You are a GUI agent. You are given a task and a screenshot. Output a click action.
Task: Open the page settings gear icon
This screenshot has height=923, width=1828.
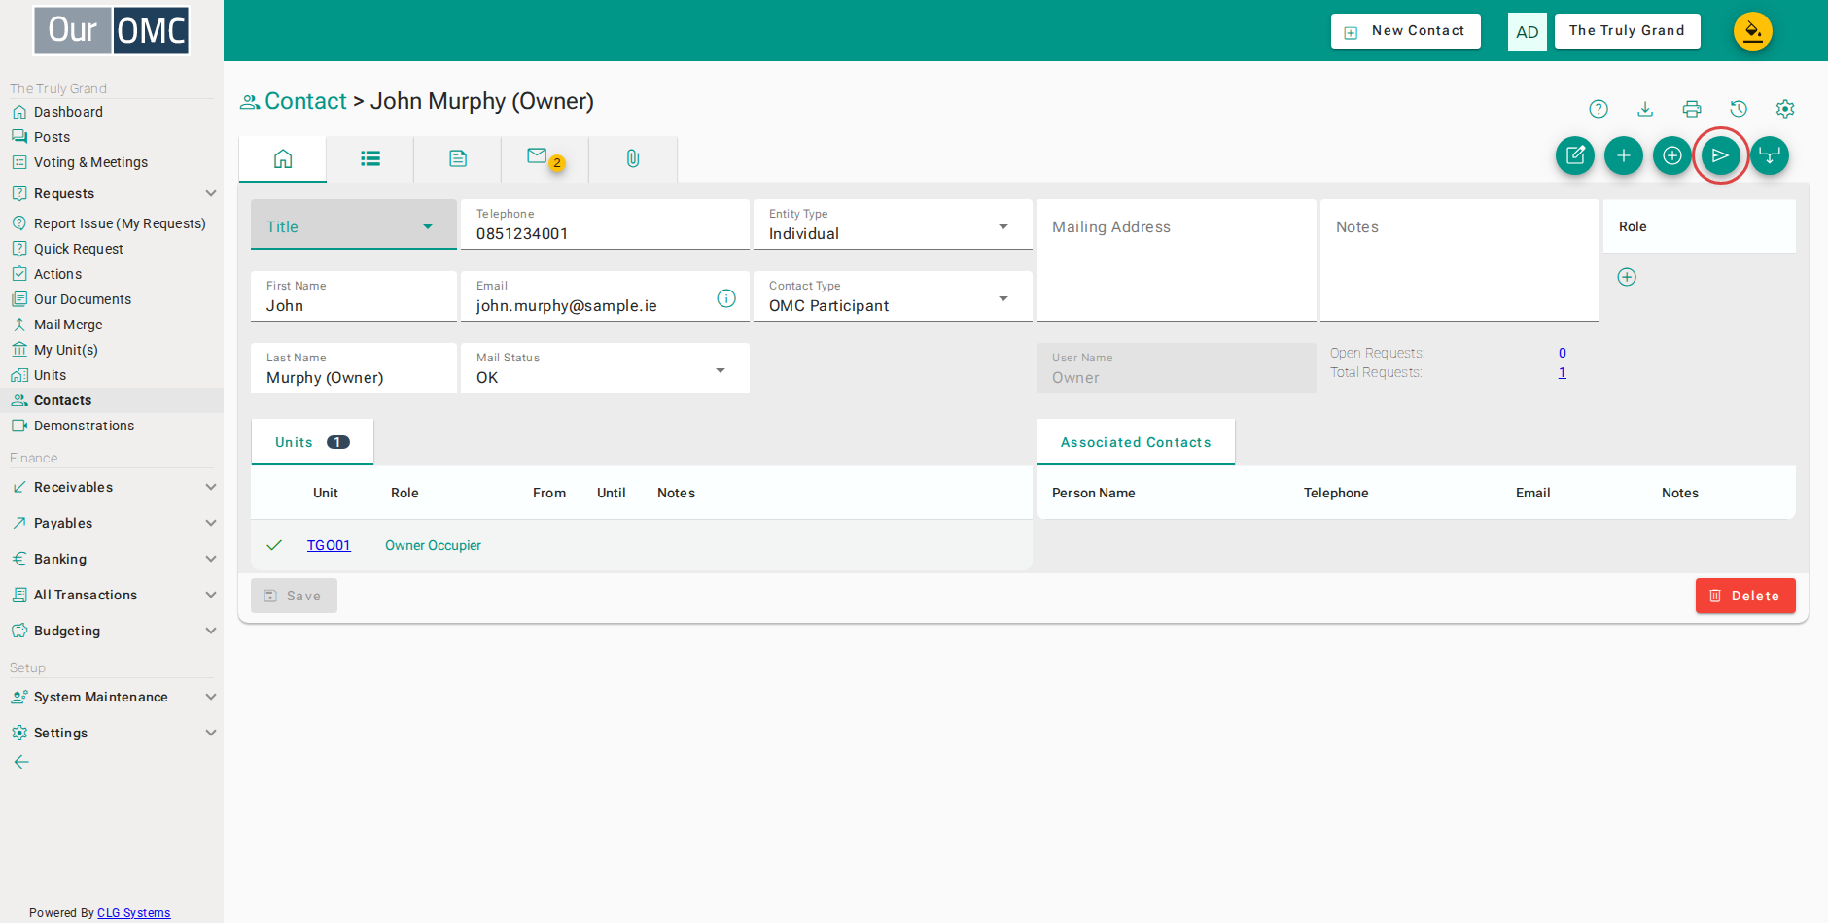[x=1785, y=109]
